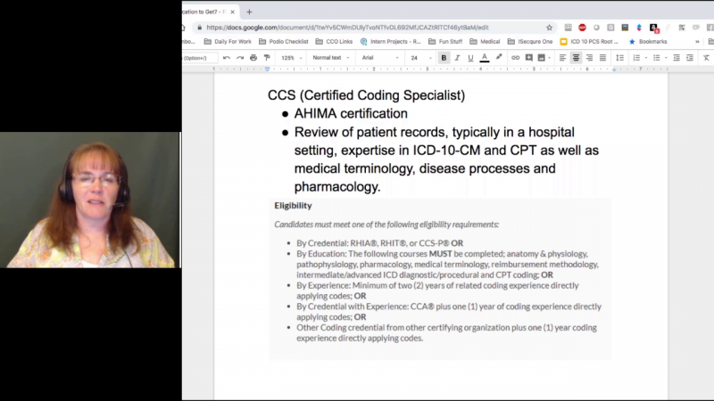
Task: Open the ICD 10 PCS Root bookmark
Action: [x=589, y=41]
